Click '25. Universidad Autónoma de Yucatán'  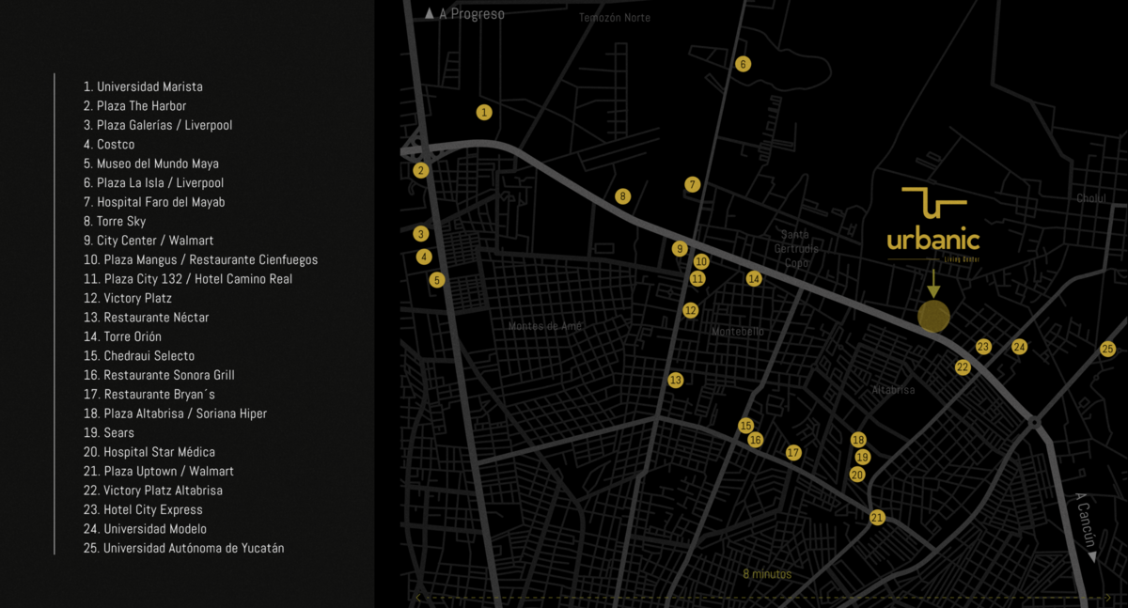[183, 549]
